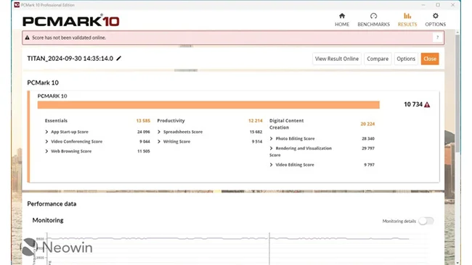This screenshot has height=265, width=472.
Task: Click the Essentials heading
Action: [x=56, y=121]
